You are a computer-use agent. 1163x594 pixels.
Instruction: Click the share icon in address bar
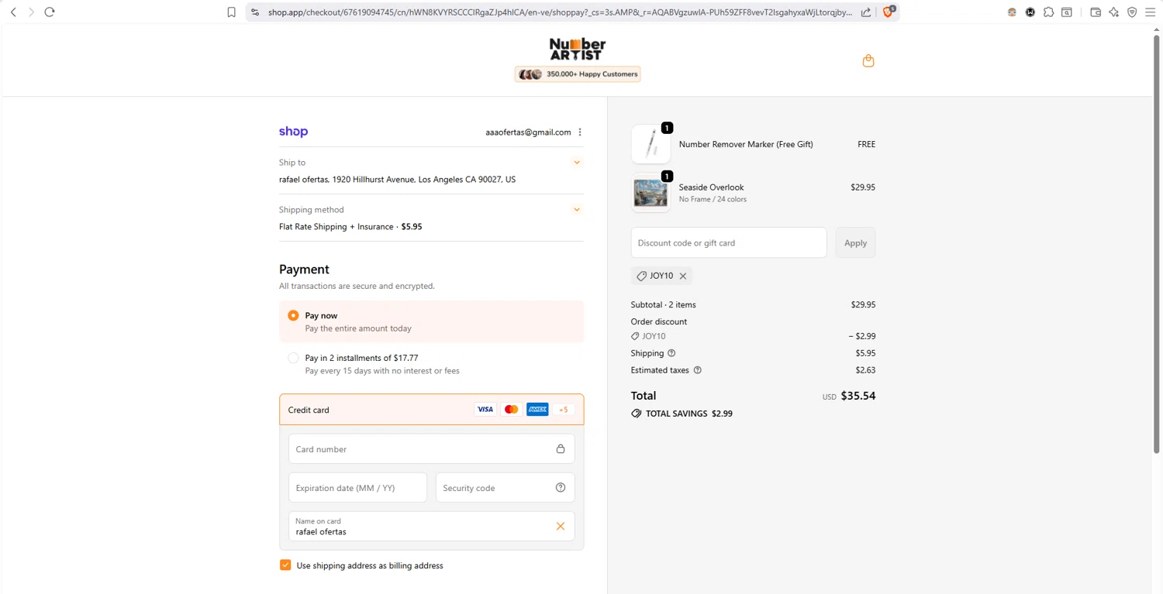pos(866,12)
